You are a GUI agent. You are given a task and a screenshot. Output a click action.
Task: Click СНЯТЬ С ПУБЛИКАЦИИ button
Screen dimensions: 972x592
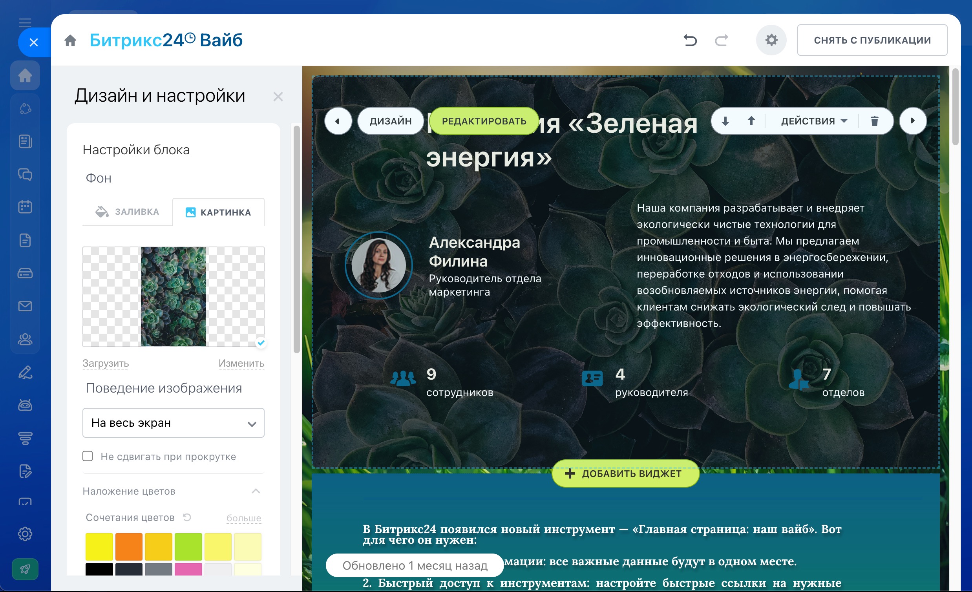tap(872, 40)
